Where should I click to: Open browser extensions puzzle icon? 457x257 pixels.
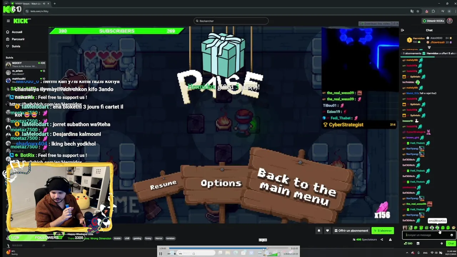coord(433,11)
